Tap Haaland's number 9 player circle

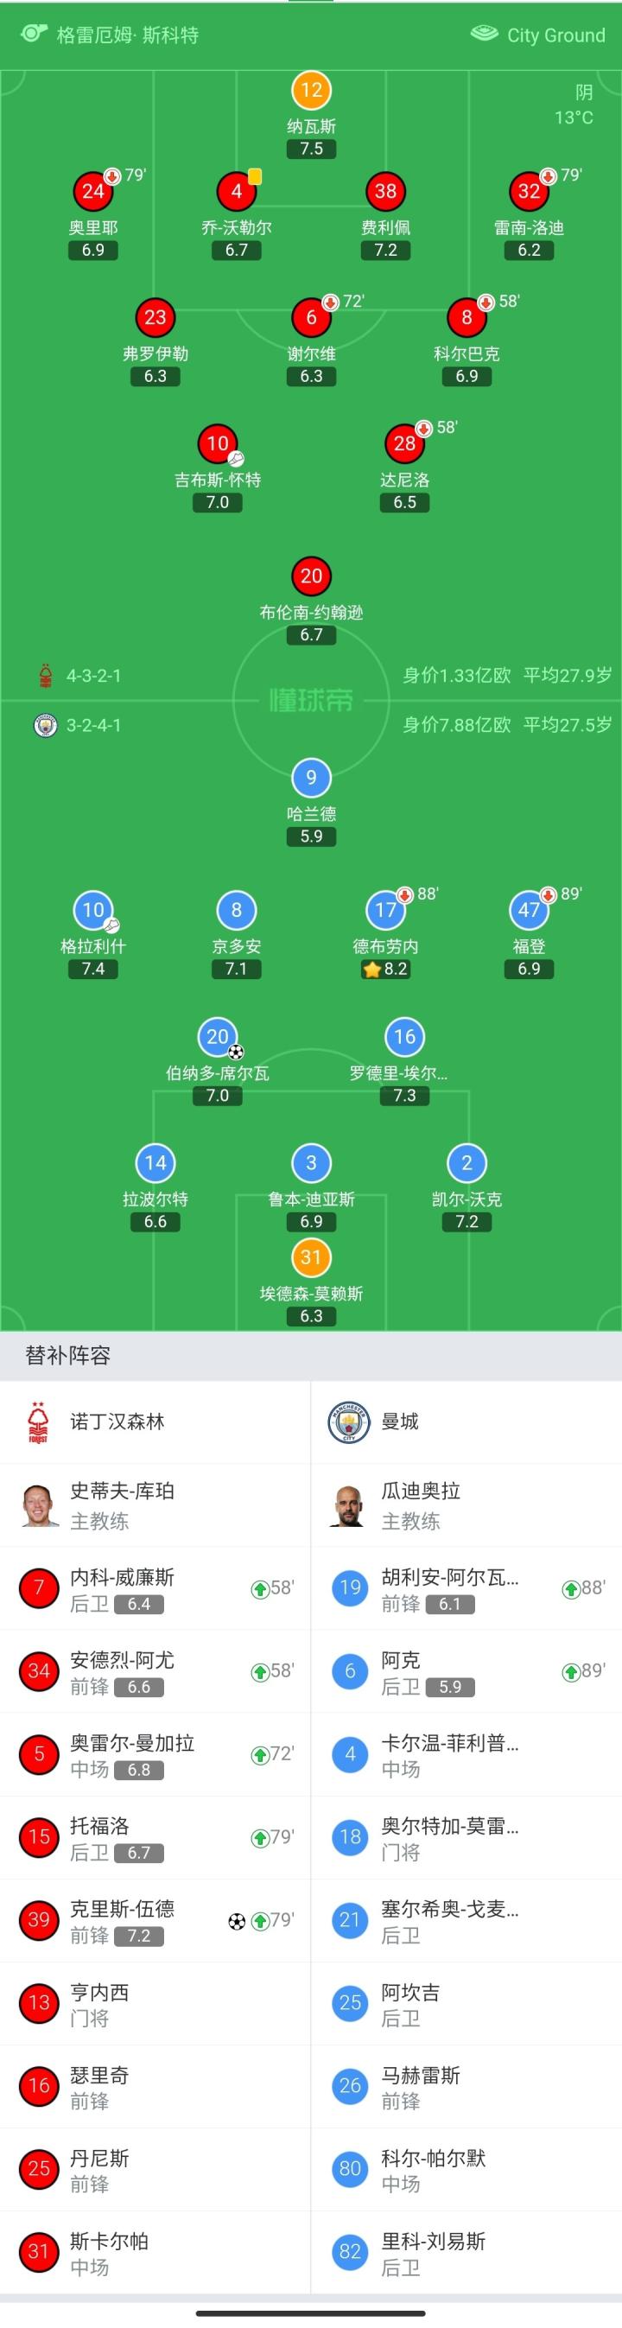tap(311, 777)
